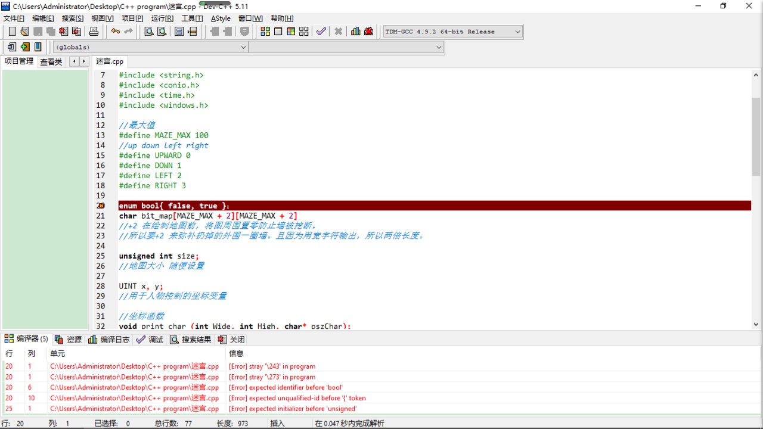Click code line 'unsigned int size;'
Screen dimensions: 763x429
(159, 256)
